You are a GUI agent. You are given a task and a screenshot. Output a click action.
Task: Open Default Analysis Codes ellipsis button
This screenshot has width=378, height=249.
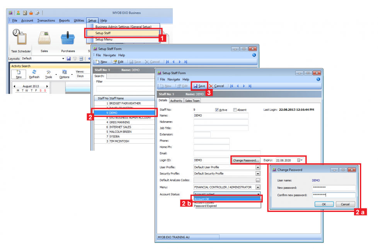click(258, 180)
